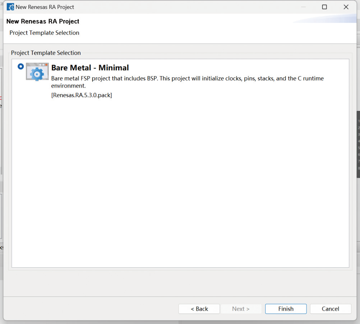Click Finish to create the project
The height and width of the screenshot is (324, 360).
point(286,309)
